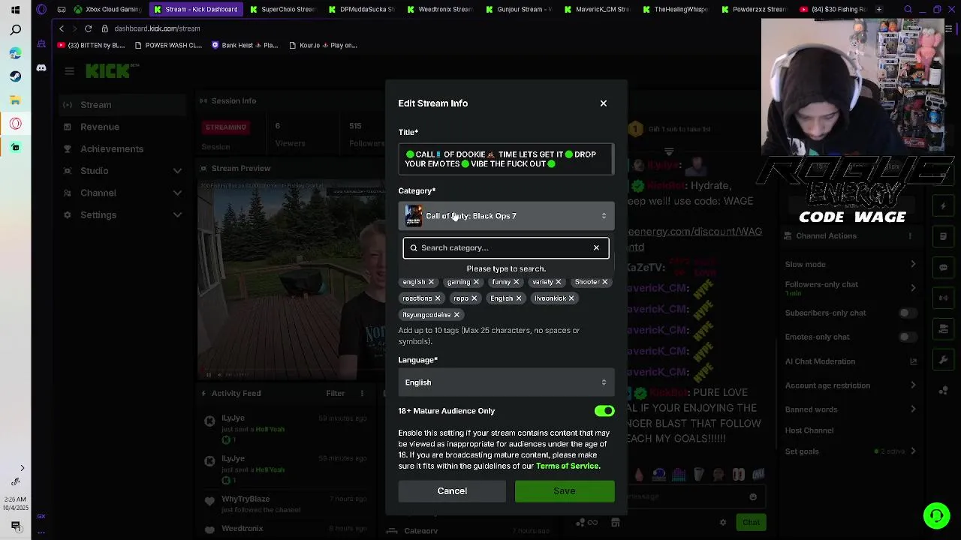Viewport: 961px width, 540px height.
Task: Toggle 18+ Mature Audience Only switch
Action: (x=604, y=411)
